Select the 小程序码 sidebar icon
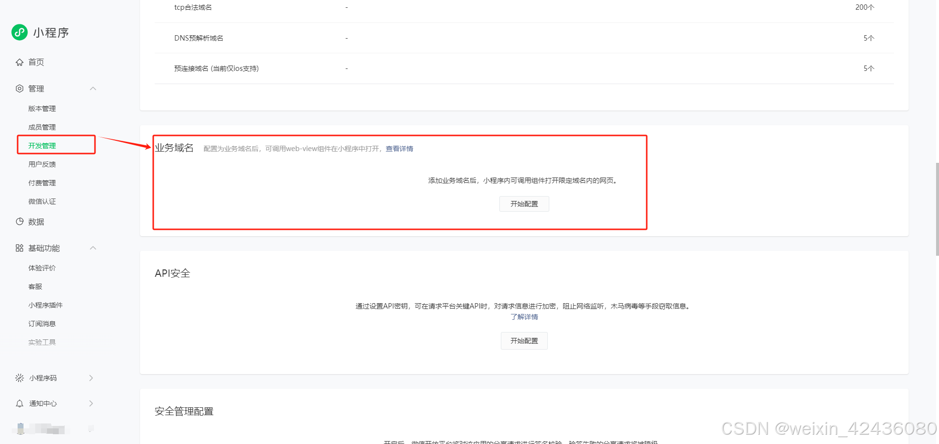 (x=19, y=377)
